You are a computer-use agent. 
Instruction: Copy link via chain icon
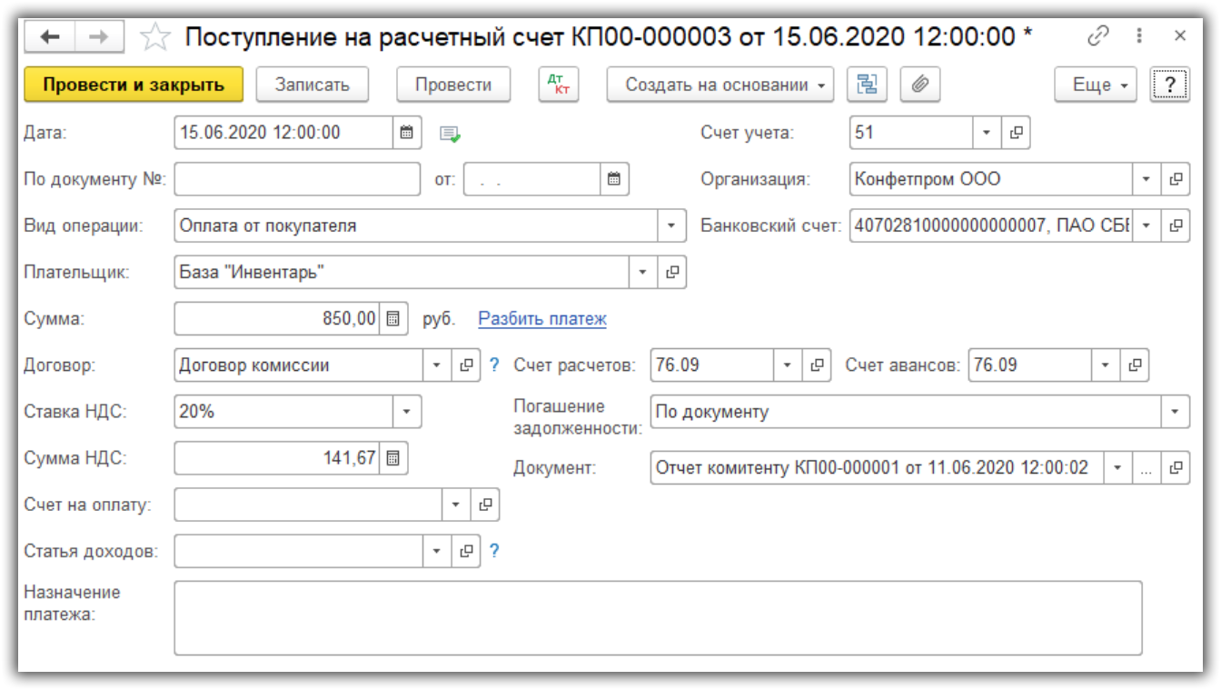click(1097, 36)
